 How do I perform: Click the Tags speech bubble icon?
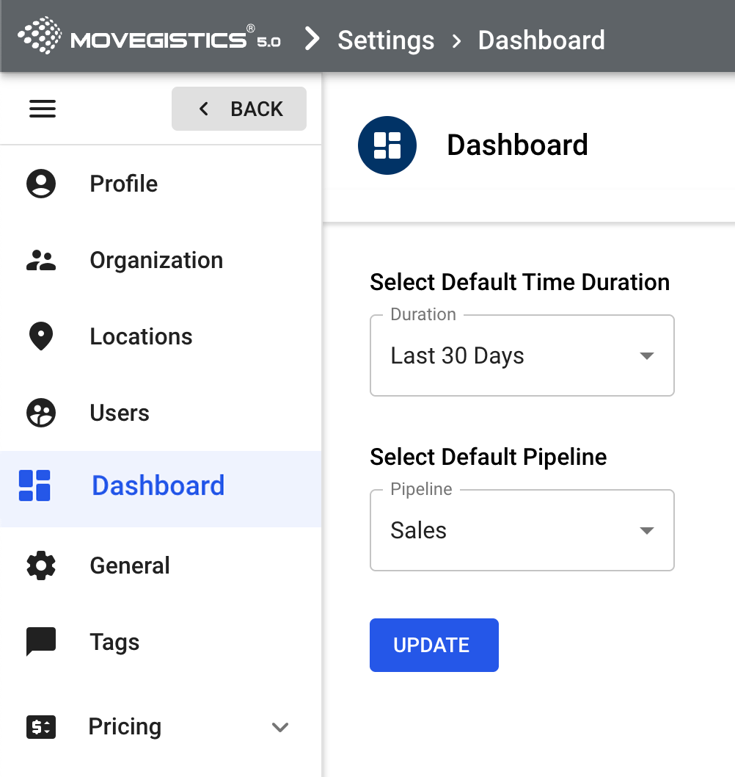41,642
